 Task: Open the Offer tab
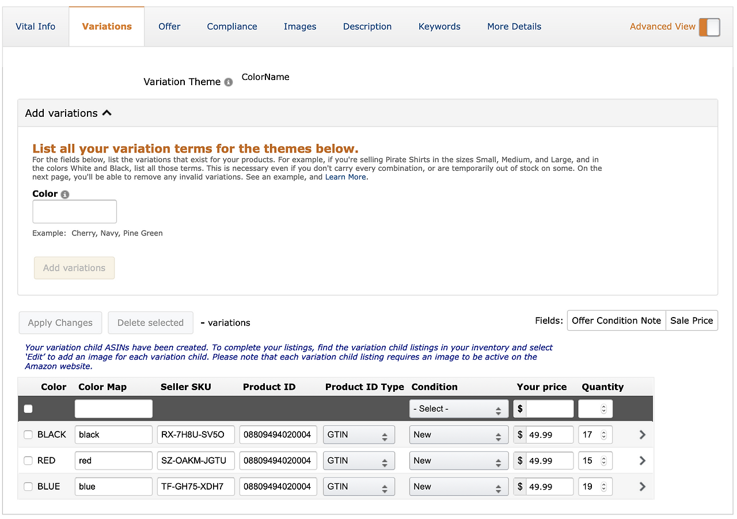click(169, 26)
